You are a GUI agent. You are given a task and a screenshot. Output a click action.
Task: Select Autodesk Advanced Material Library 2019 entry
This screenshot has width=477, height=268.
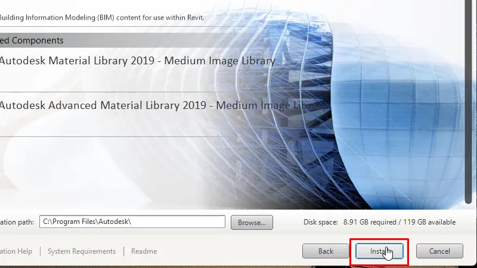tap(163, 105)
